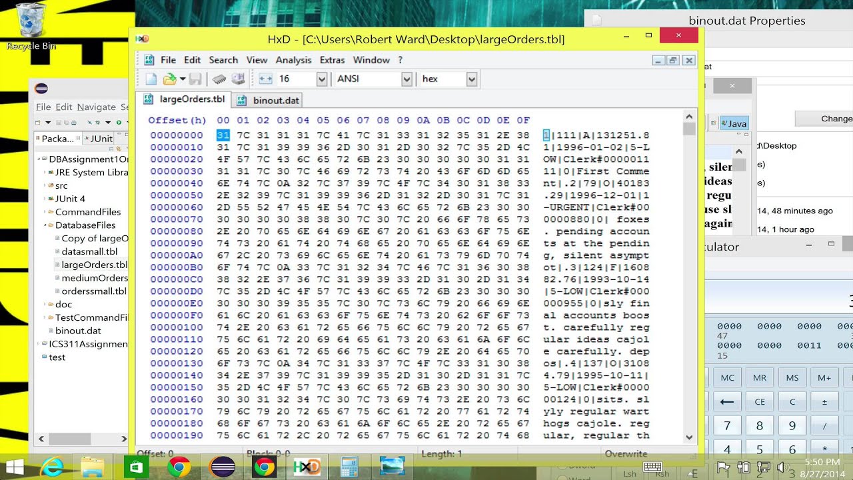
Task: Click calculator MR button
Action: tap(760, 377)
